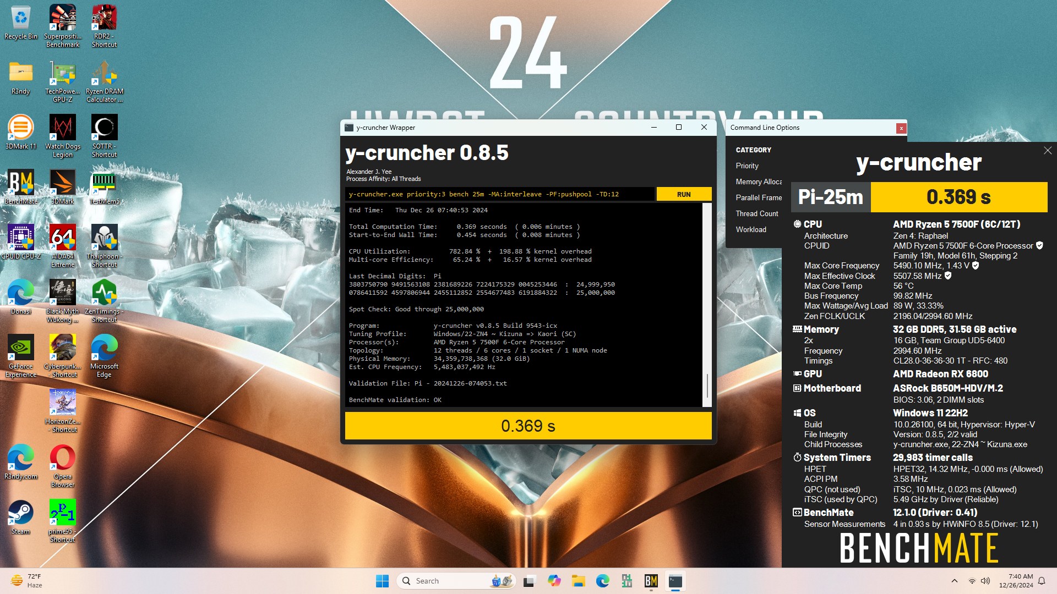Select the Parallel Framework category
The image size is (1057, 594).
pyautogui.click(x=759, y=197)
